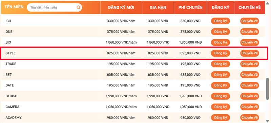Screen dimensions: 271x123
Task: Click Chuyển Về for .CAMERA
Action: click(250, 107)
